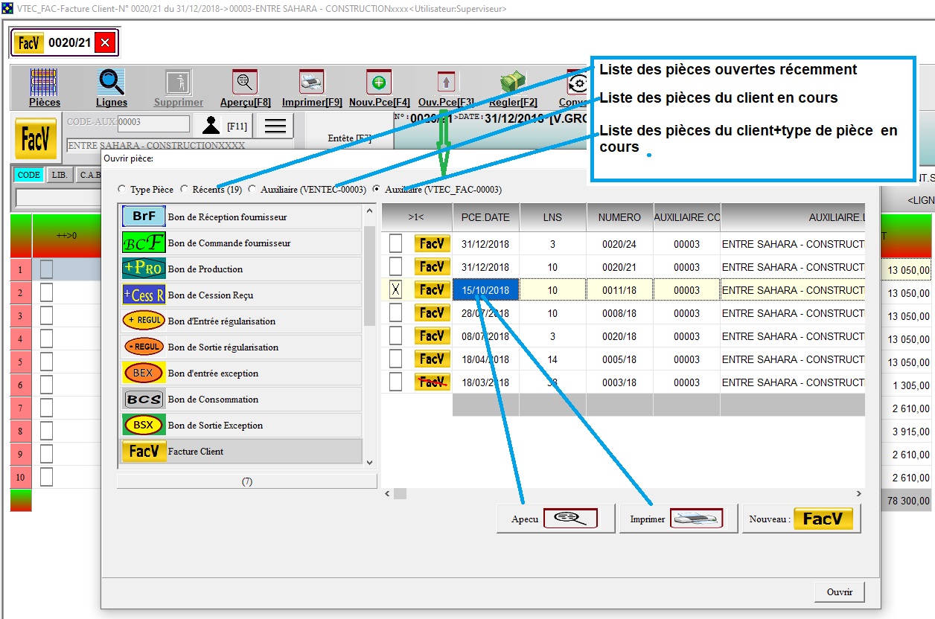Click the NUMERO column header
This screenshot has width=935, height=619.
click(619, 217)
